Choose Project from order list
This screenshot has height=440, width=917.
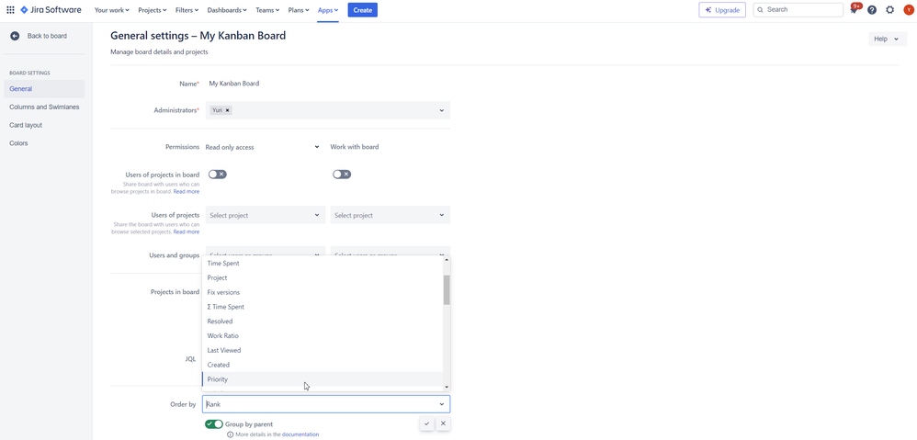(x=323, y=277)
